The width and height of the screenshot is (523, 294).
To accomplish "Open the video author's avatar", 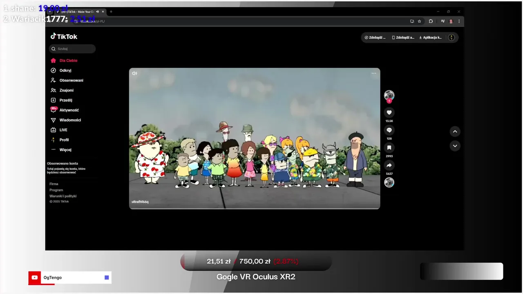I will 389,95.
